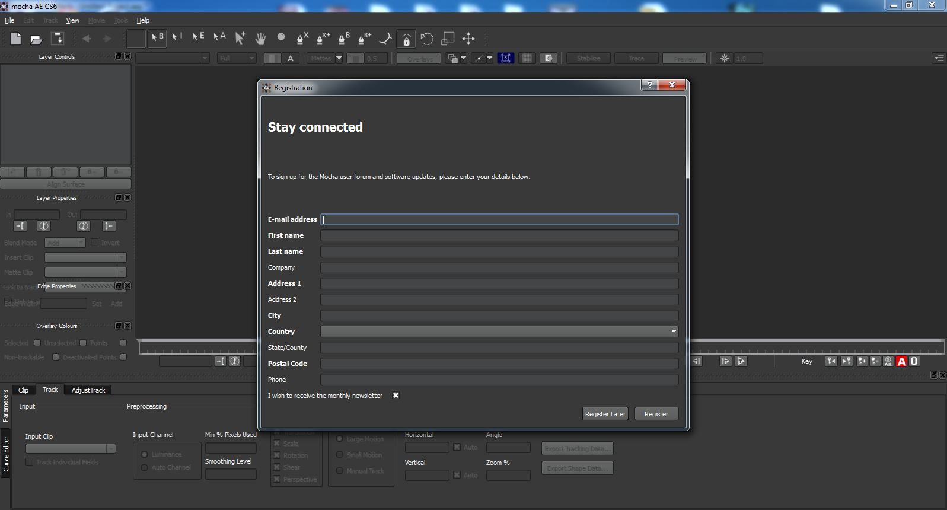Image resolution: width=947 pixels, height=510 pixels.
Task: Select the Add Point arrow-plus tool
Action: [x=240, y=39]
